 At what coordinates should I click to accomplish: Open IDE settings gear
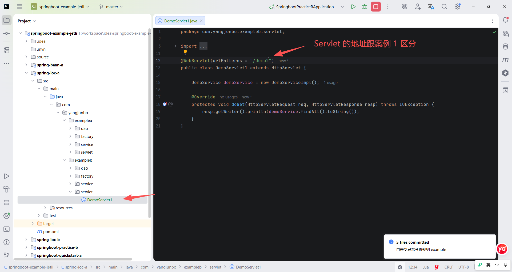tap(458, 7)
